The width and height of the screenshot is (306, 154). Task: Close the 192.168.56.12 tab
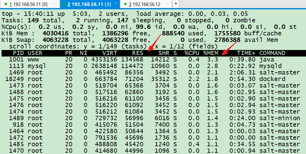click(x=168, y=3)
